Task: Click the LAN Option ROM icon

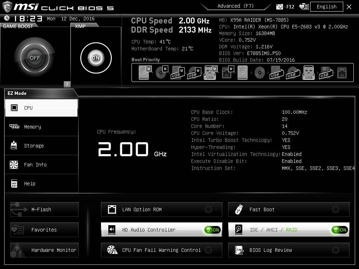Action: pyautogui.click(x=112, y=209)
